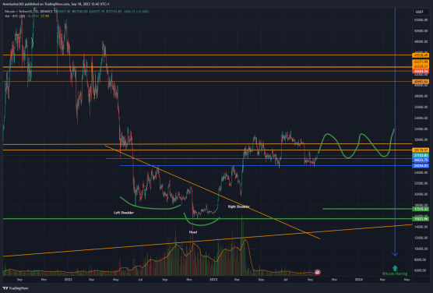Image resolution: width=433 pixels, height=293 pixels.
Task: Select the orange 28139.57 price label
Action: (421, 150)
